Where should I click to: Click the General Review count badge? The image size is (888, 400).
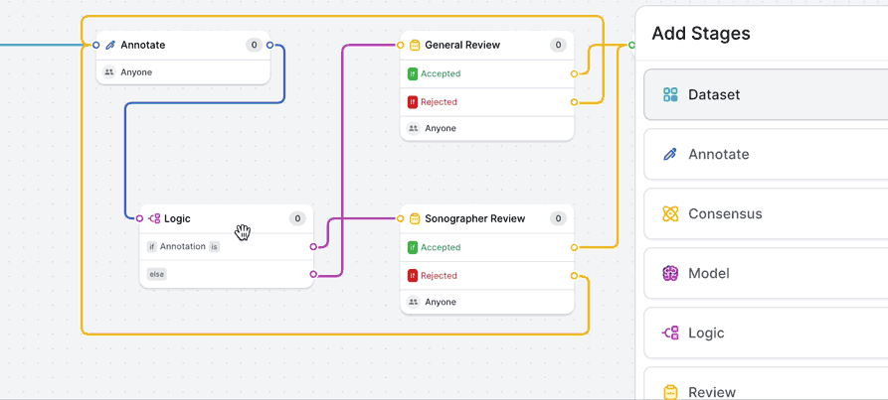point(558,45)
